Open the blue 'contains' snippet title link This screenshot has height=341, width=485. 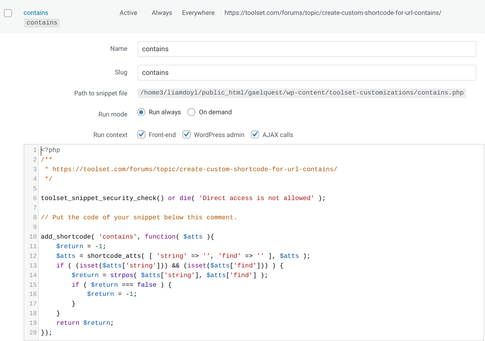(x=36, y=13)
